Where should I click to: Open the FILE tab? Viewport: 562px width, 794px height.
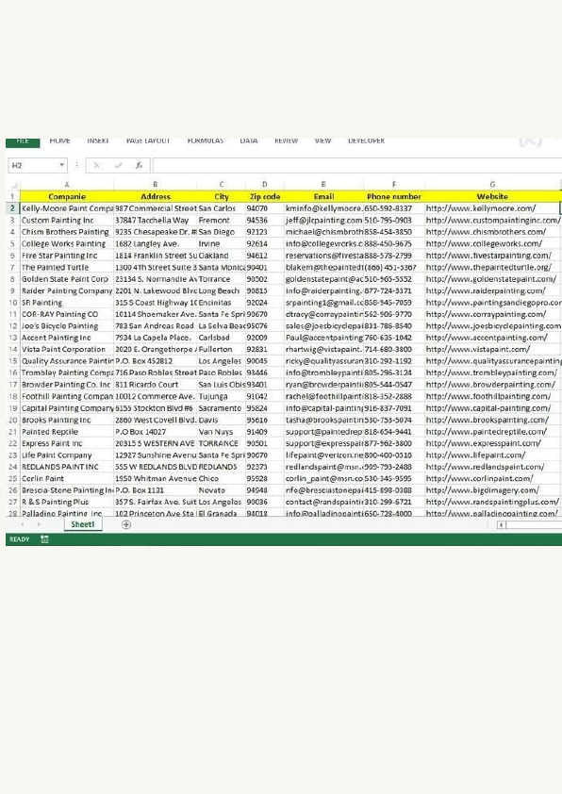click(23, 141)
